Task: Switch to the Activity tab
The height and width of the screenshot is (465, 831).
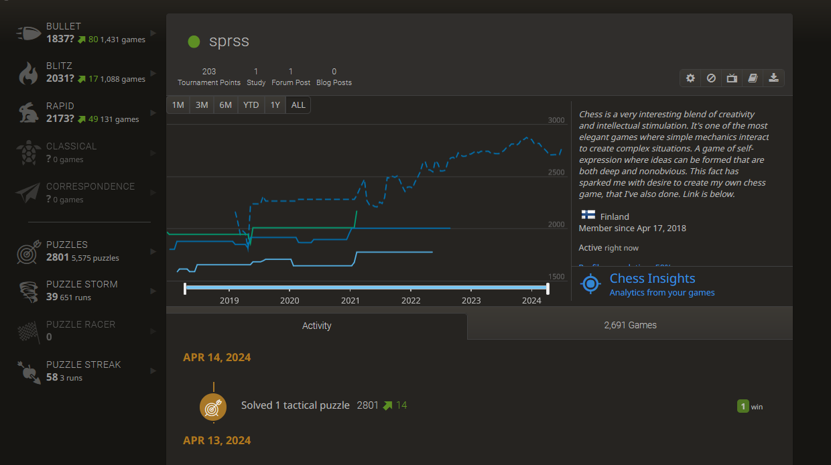Action: (316, 326)
